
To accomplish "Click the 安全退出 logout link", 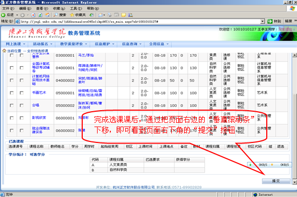I will (x=285, y=29).
